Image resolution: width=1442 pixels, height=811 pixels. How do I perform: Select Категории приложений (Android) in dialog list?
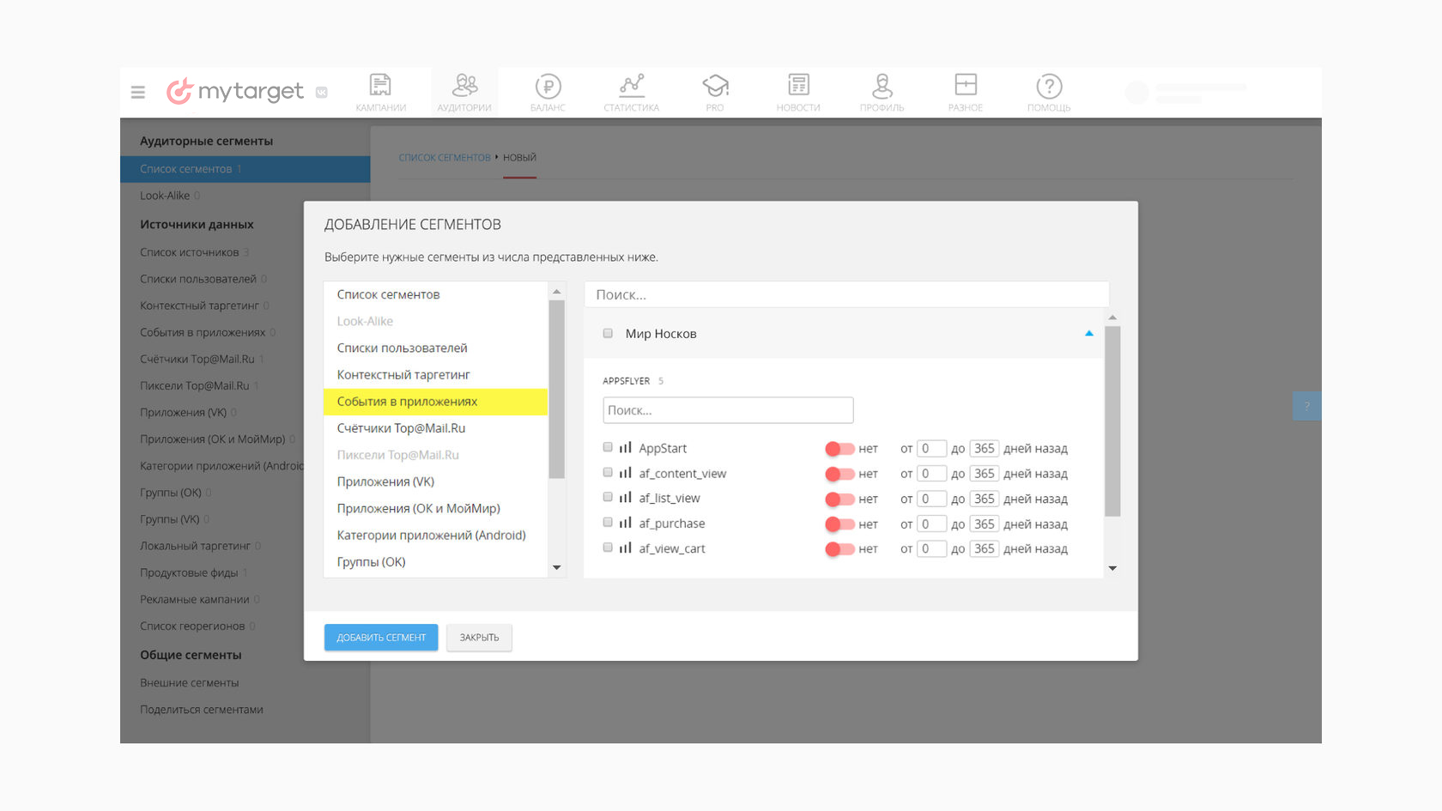pos(435,535)
